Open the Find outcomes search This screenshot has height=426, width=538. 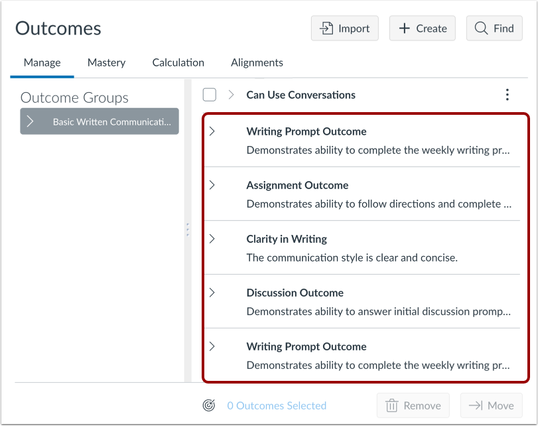coord(494,29)
